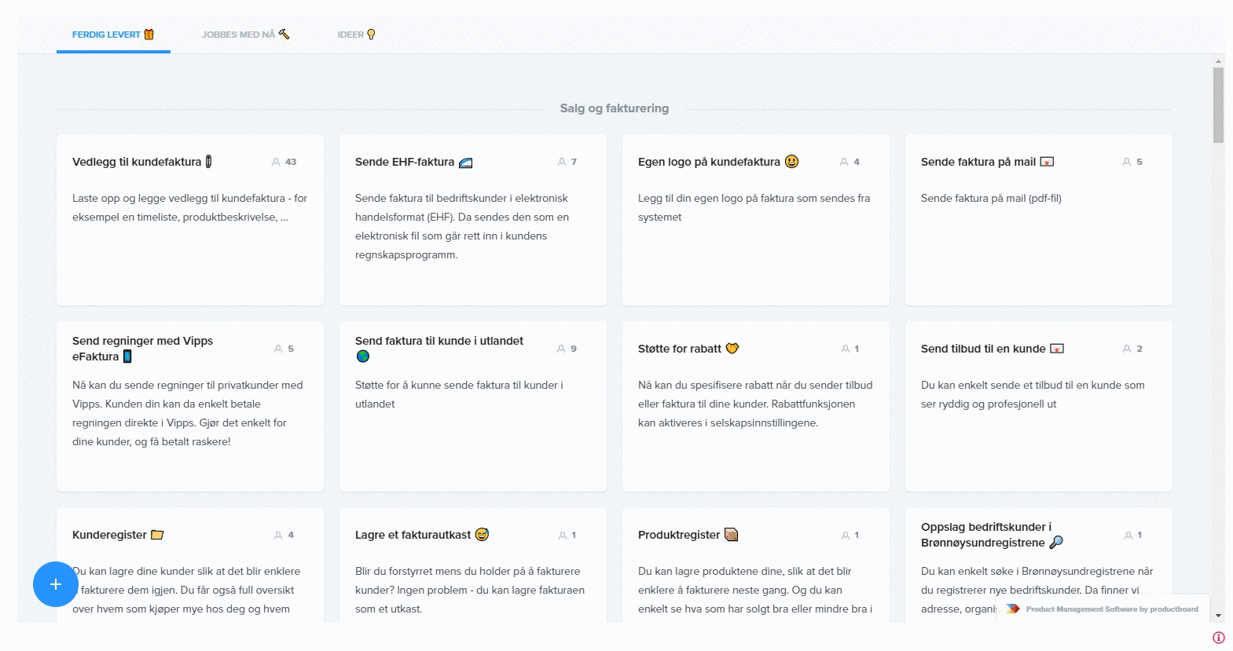The width and height of the screenshot is (1233, 651).
Task: Open Send faktura til kunde i utlandet card
Action: tap(439, 341)
